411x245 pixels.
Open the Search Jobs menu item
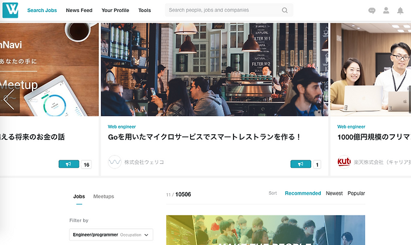[x=42, y=10]
